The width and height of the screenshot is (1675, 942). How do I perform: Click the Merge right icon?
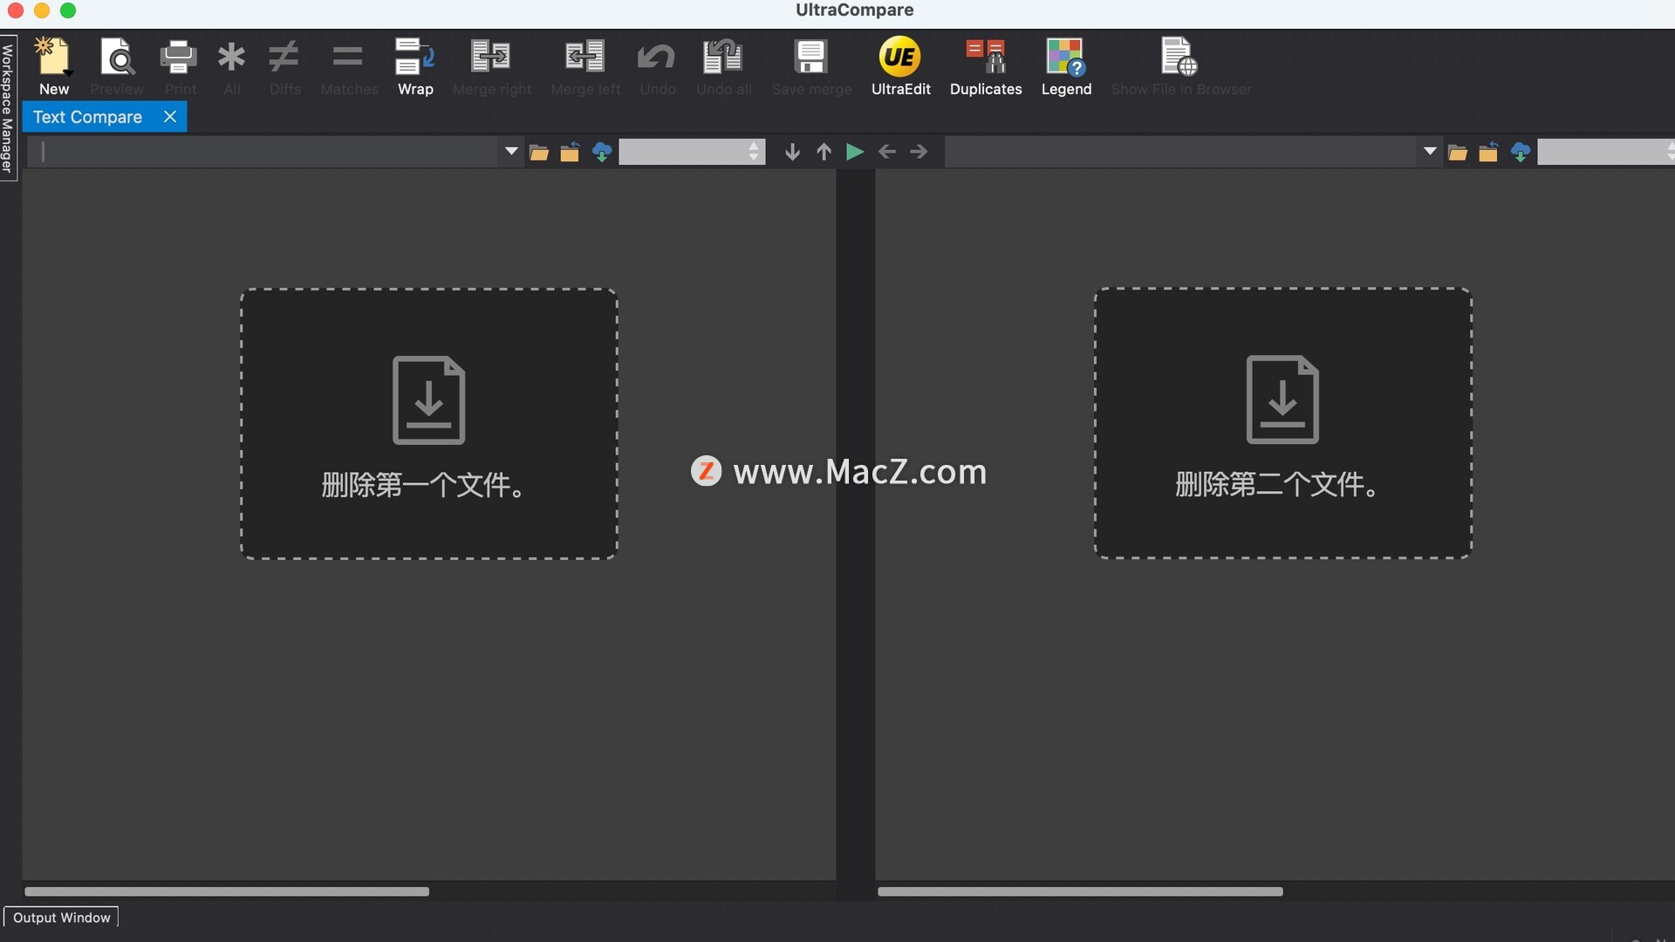pyautogui.click(x=491, y=58)
